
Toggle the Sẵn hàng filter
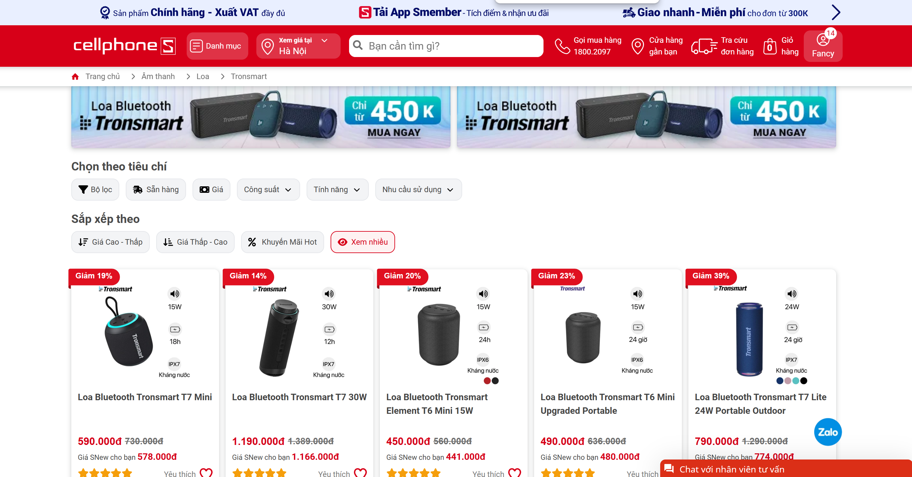coord(156,190)
